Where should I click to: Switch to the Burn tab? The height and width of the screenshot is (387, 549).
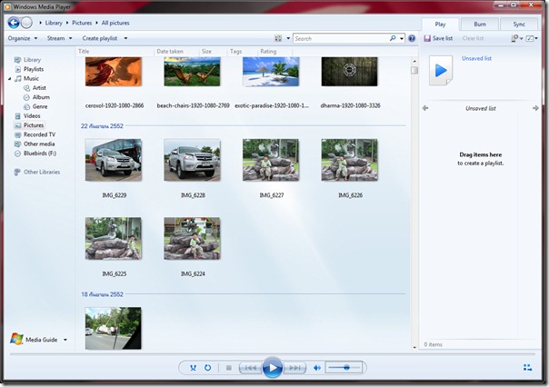click(479, 25)
